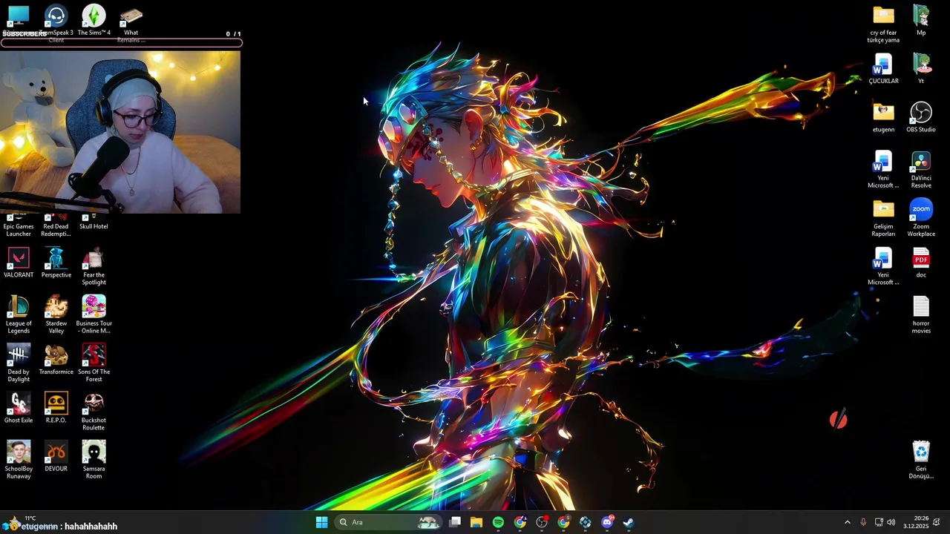
Task: Select Business Tour Online icon
Action: click(x=94, y=307)
